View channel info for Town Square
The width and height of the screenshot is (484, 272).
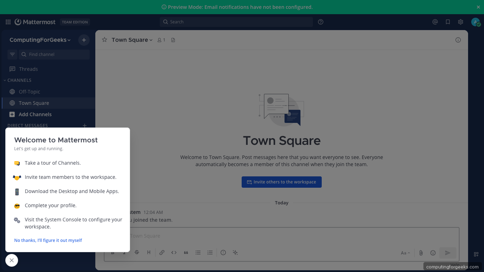458,40
